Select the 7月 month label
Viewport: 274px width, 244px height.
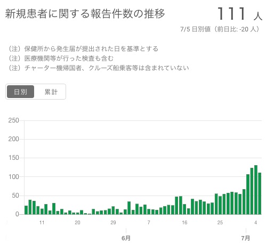pos(246,238)
